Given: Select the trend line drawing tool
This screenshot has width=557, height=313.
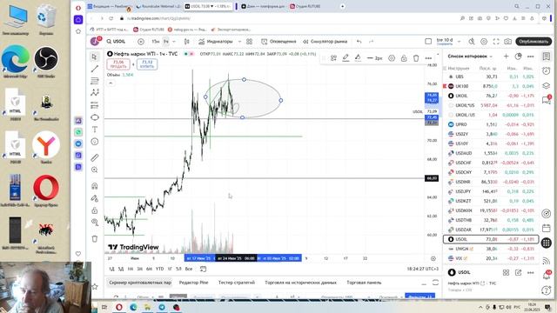Looking at the screenshot, I should [x=95, y=69].
